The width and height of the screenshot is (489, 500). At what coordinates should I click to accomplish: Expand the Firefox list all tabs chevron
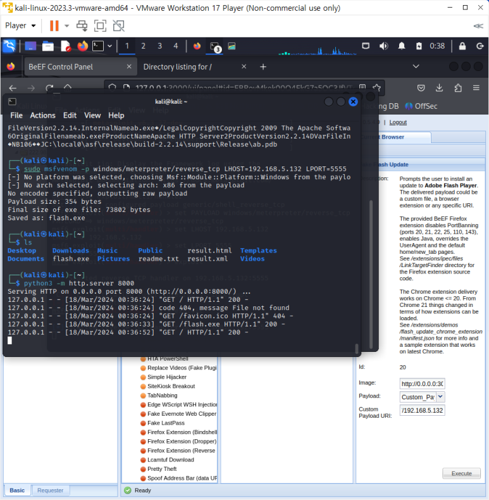coord(416,66)
